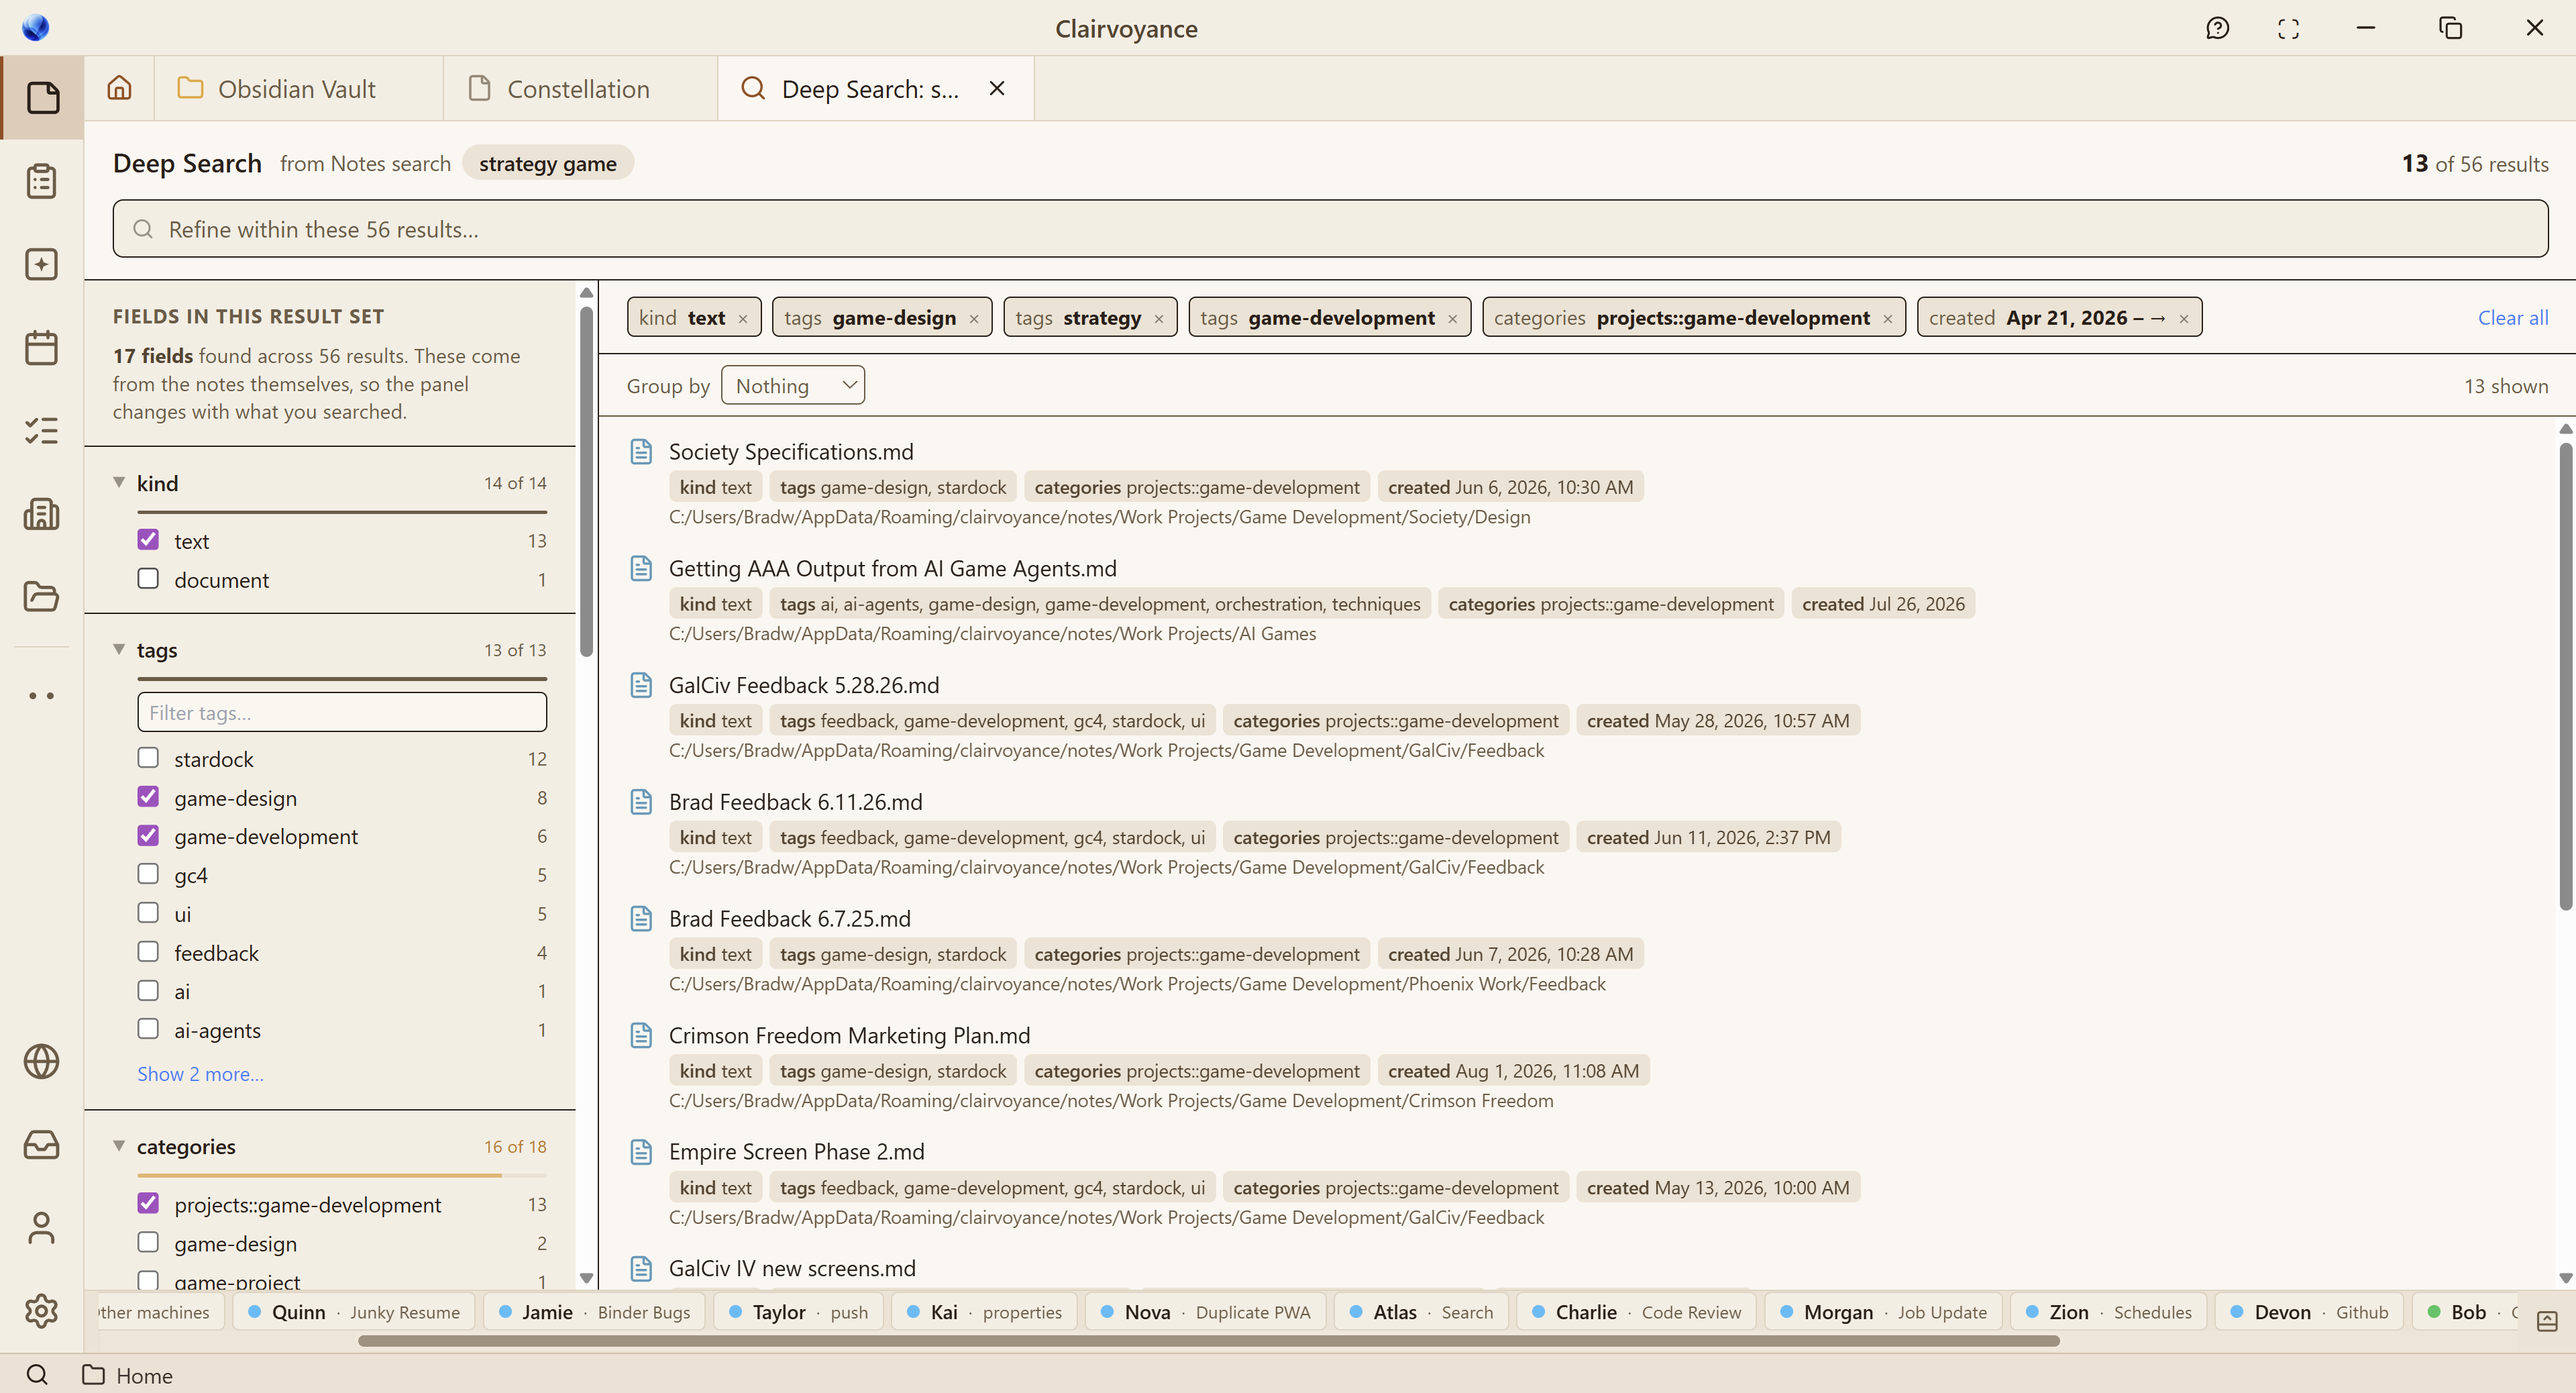
Task: Check the 'stardock' tag checkbox
Action: 148,757
